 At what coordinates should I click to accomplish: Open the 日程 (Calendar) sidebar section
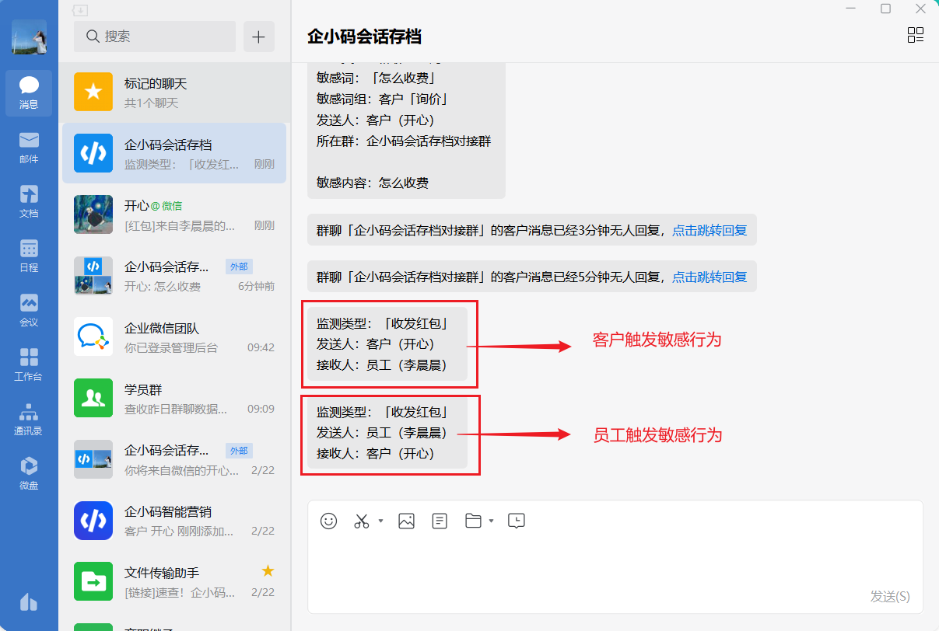(29, 256)
